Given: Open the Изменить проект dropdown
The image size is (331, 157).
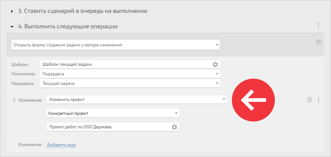Looking at the screenshot, I should click(x=137, y=99).
